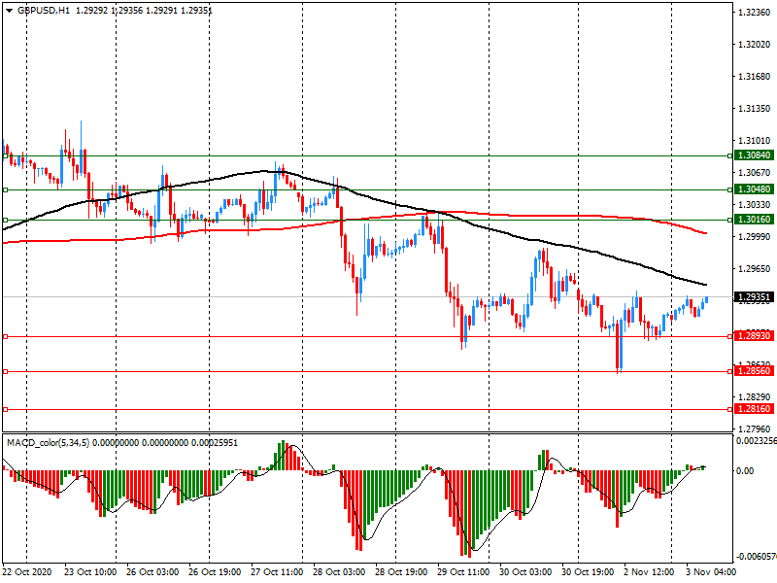Image resolution: width=777 pixels, height=583 pixels.
Task: Click the 1.31010 price scale value
Action: point(755,141)
